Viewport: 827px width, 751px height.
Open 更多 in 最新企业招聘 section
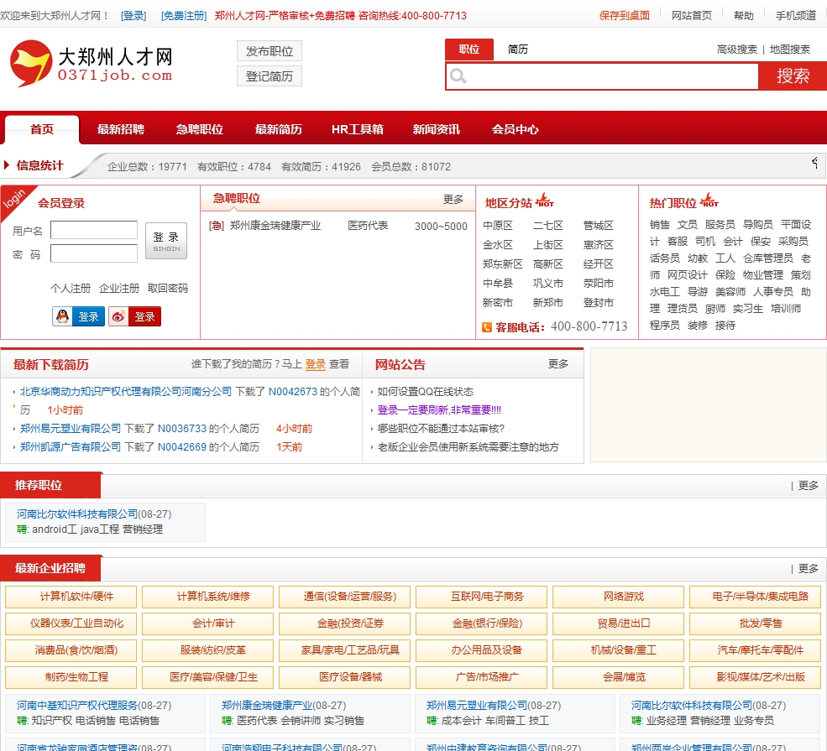point(808,569)
